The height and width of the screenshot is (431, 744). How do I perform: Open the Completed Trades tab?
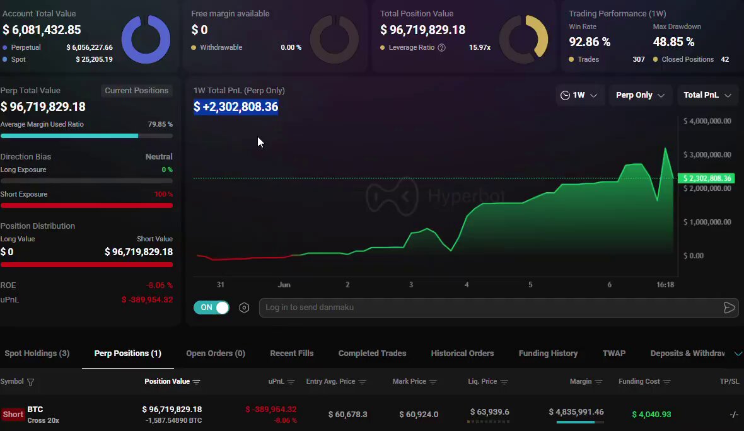(x=372, y=353)
